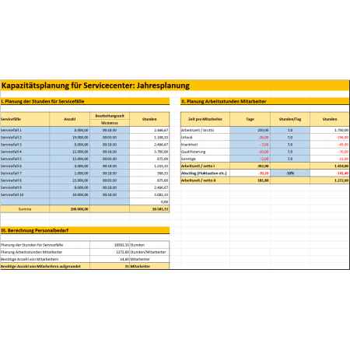
Task: Click the 'Sonstige' row label
Action: click(205, 159)
